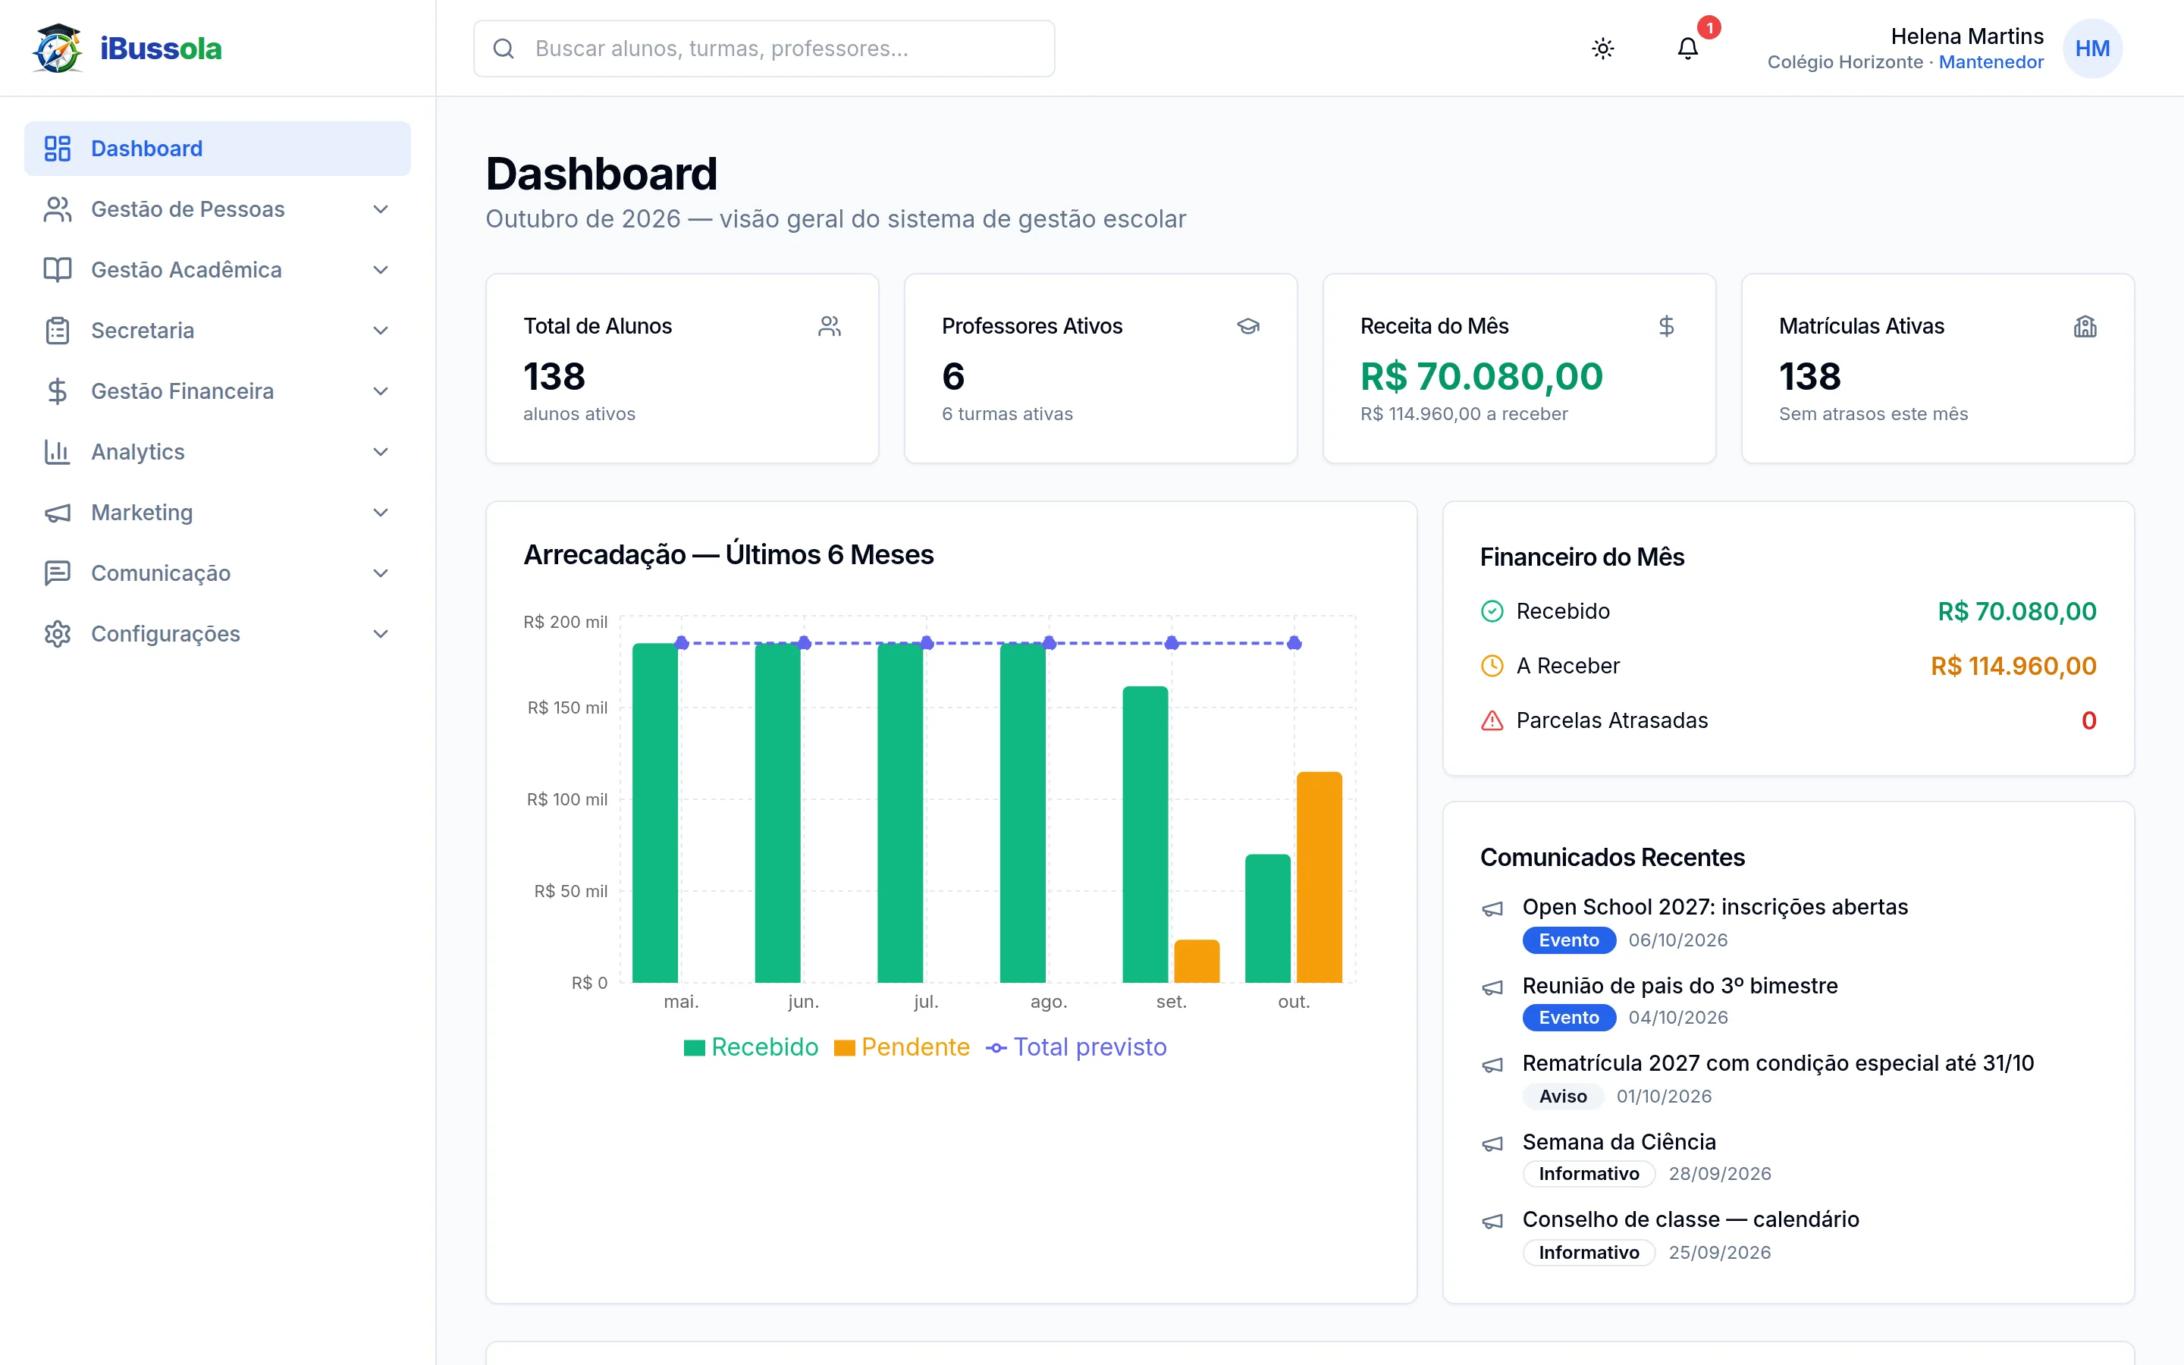Click the Secretaria clipboard icon
This screenshot has height=1365, width=2184.
pos(58,331)
